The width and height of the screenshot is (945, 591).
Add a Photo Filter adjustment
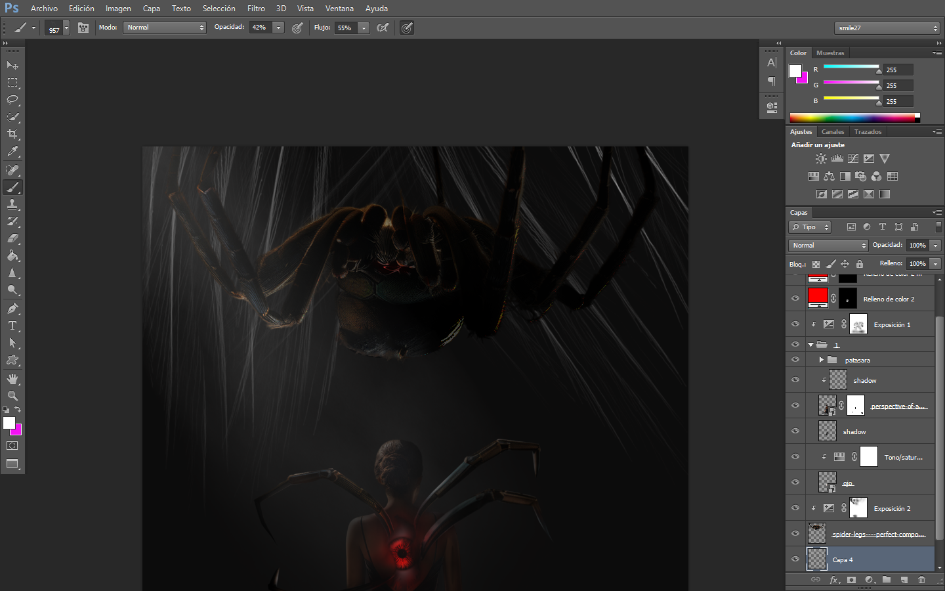click(861, 177)
